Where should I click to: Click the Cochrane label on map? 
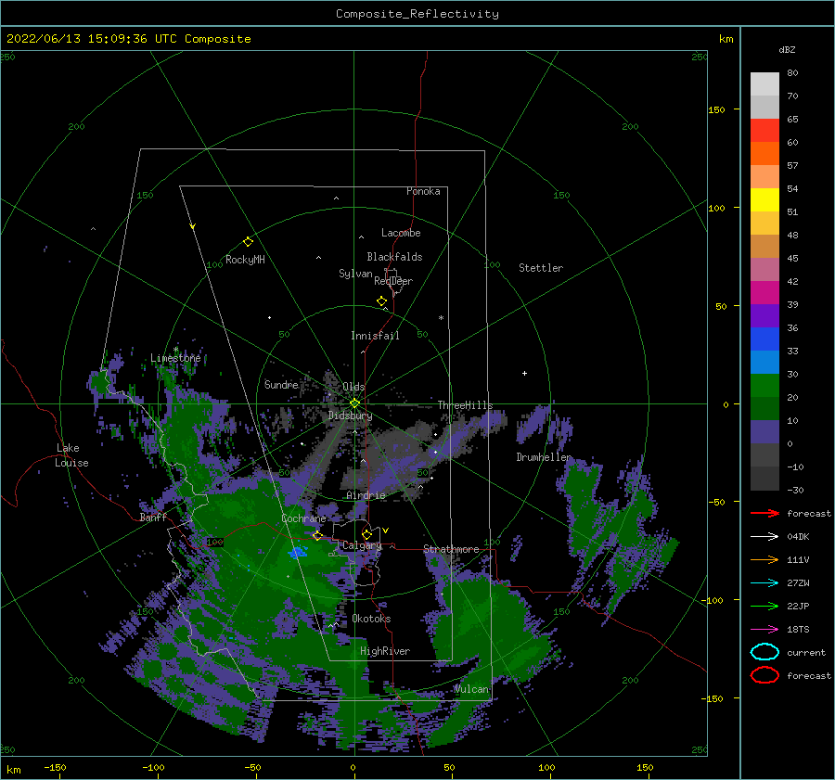click(303, 518)
